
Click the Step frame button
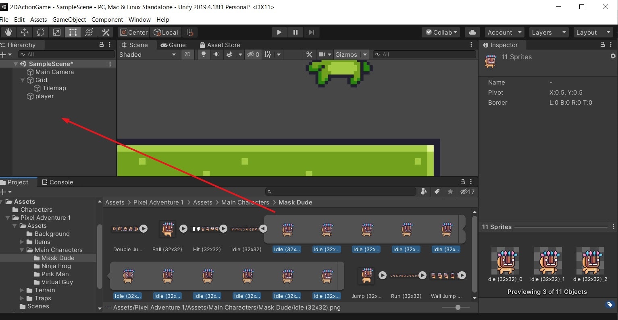pyautogui.click(x=311, y=32)
